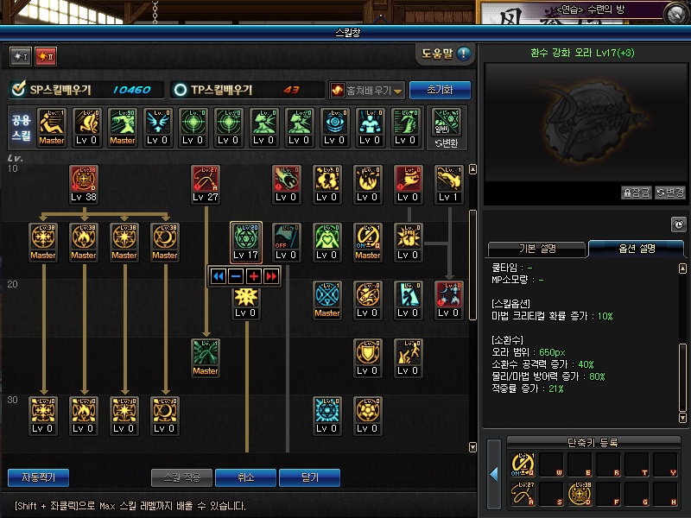The height and width of the screenshot is (518, 691).
Task: Select the Lv 38 summon skill icon
Action: [84, 179]
